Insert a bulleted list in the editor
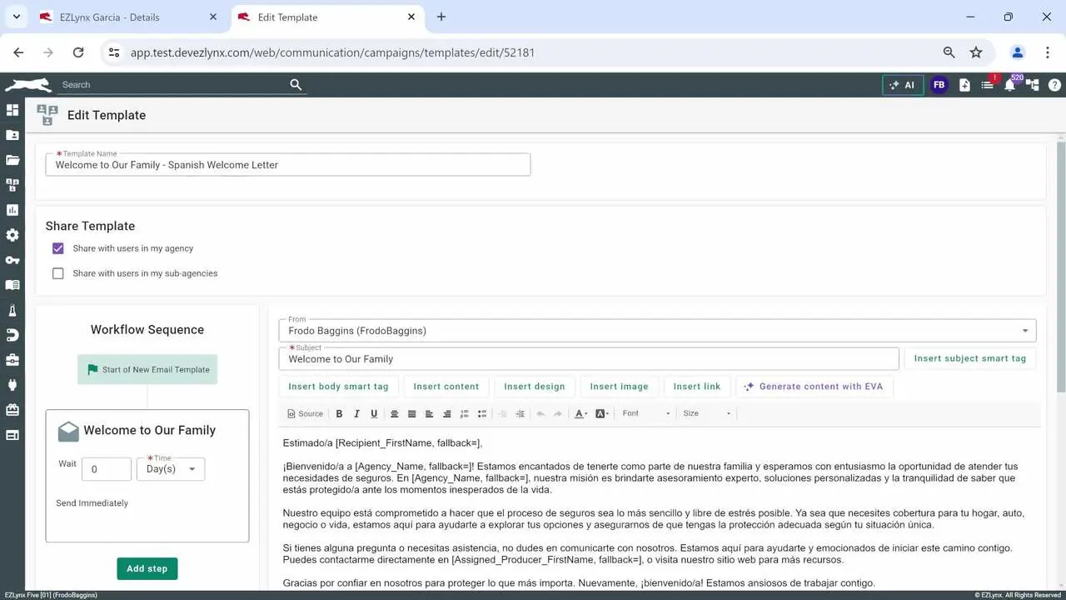This screenshot has width=1066, height=600. pyautogui.click(x=482, y=413)
